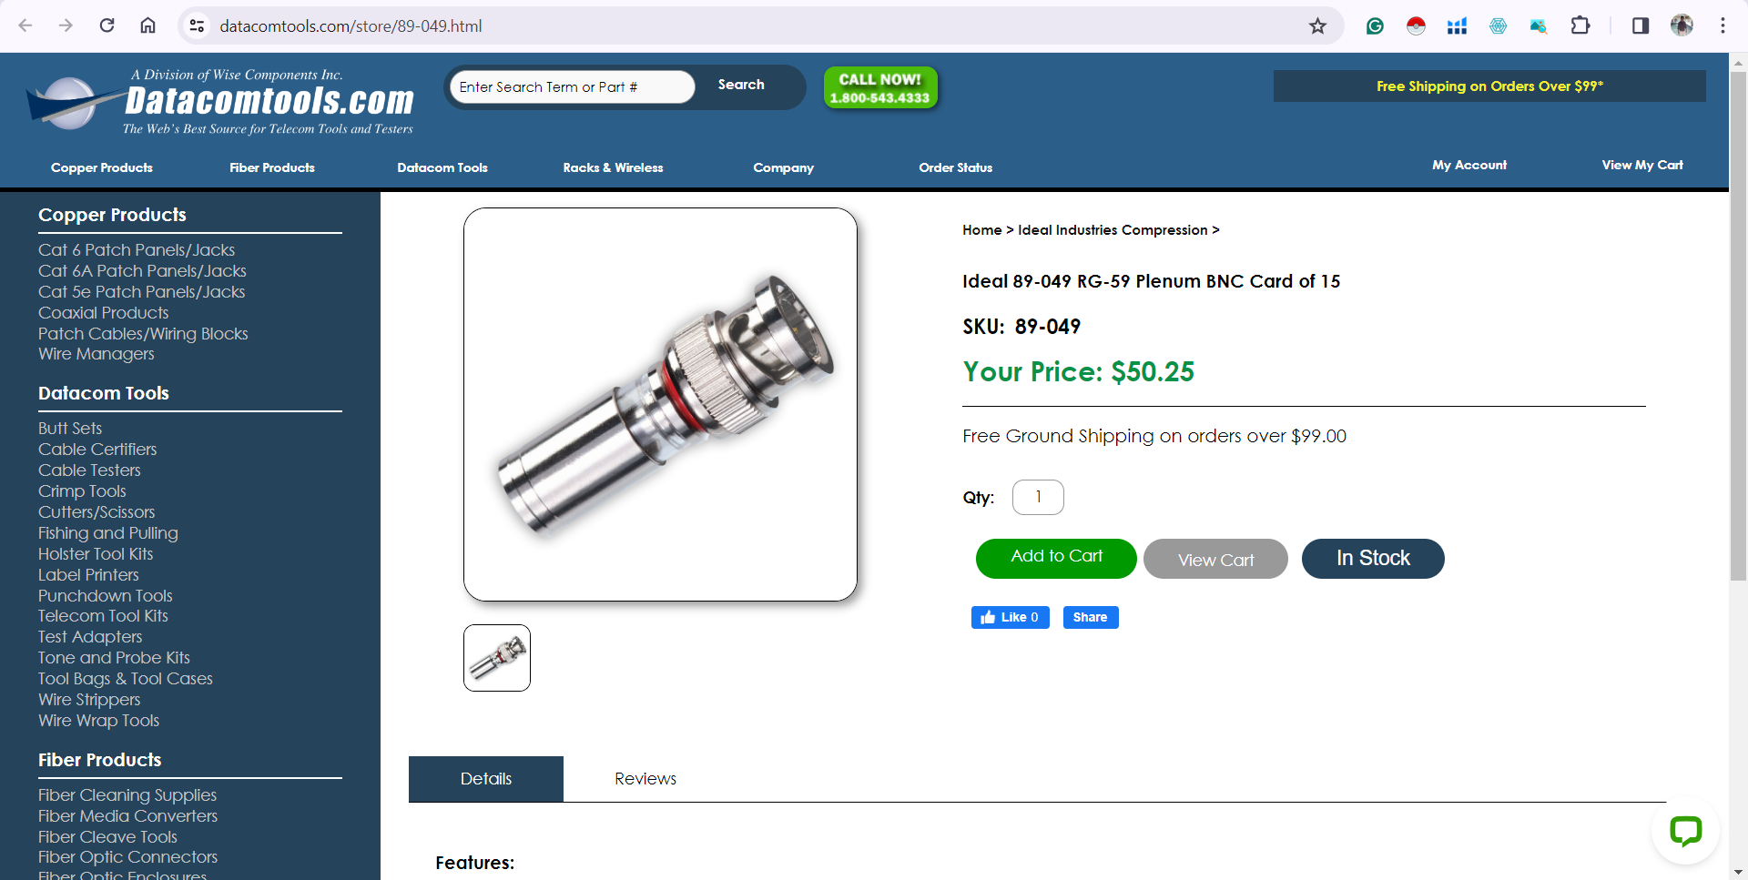1748x880 pixels.
Task: Open the Copper Products menu
Action: 102,167
